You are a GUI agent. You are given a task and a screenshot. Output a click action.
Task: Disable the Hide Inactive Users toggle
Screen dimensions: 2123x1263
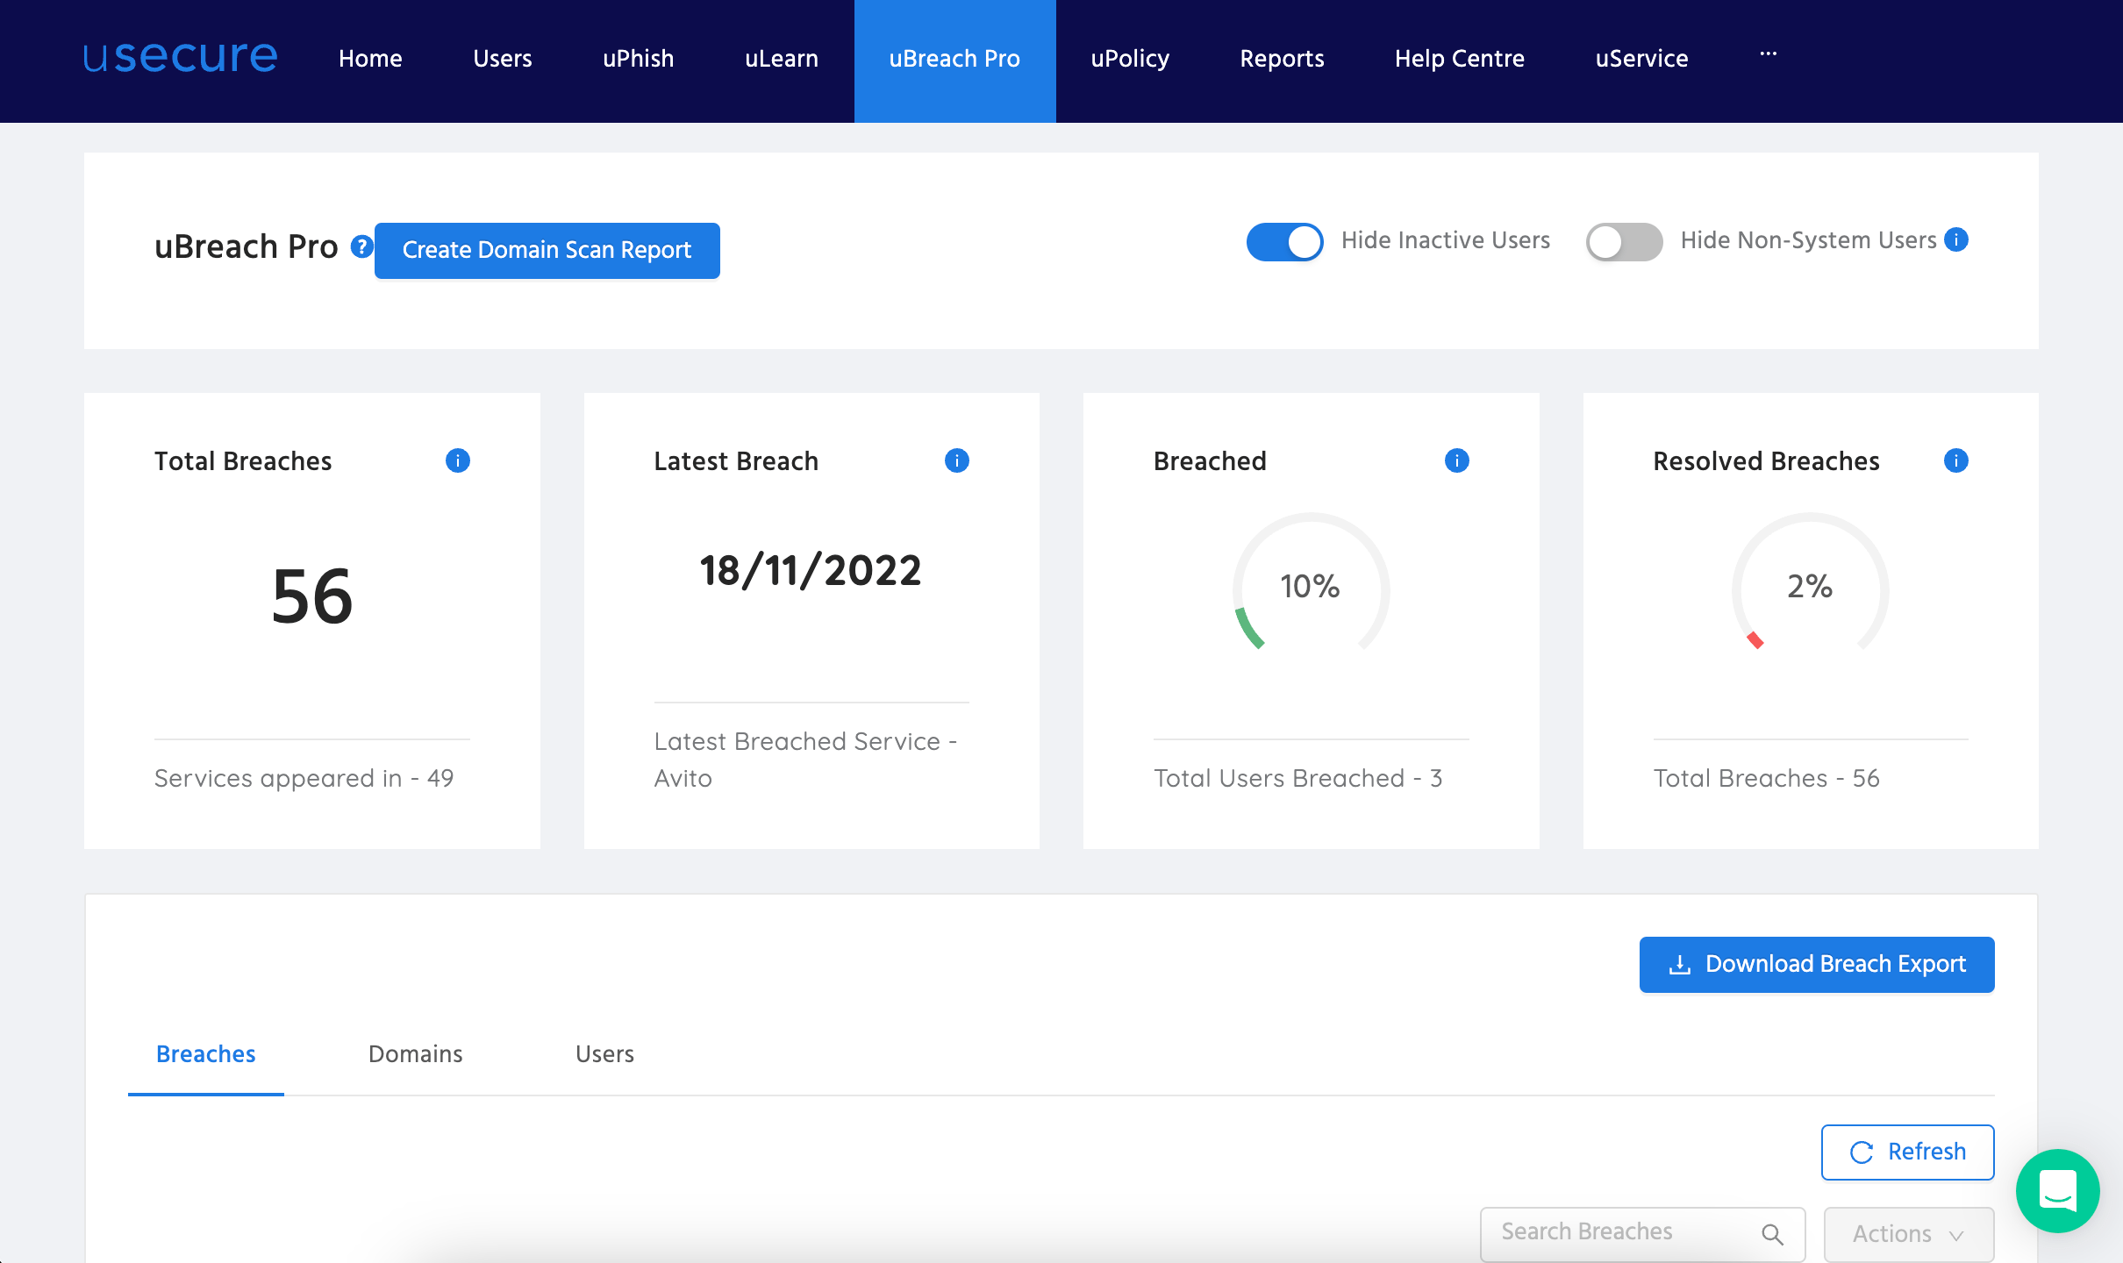coord(1284,242)
